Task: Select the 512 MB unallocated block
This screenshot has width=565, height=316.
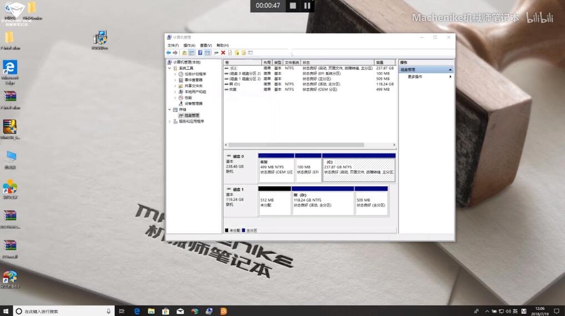Action: click(275, 201)
